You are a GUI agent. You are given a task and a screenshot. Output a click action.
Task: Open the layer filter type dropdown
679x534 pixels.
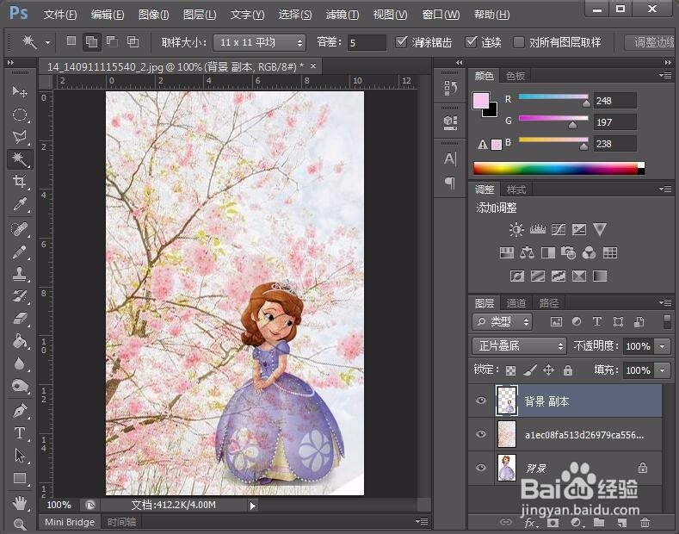tap(502, 321)
